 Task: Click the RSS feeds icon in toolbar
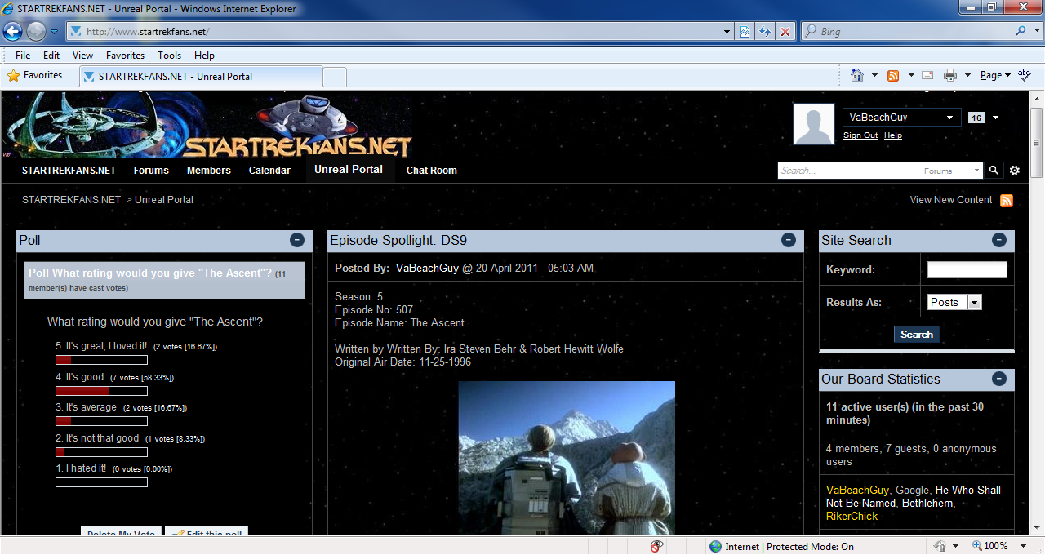[x=893, y=75]
